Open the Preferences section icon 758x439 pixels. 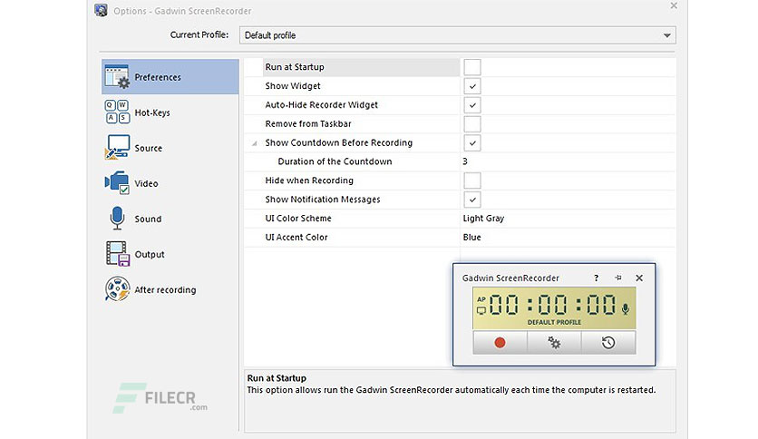click(117, 76)
